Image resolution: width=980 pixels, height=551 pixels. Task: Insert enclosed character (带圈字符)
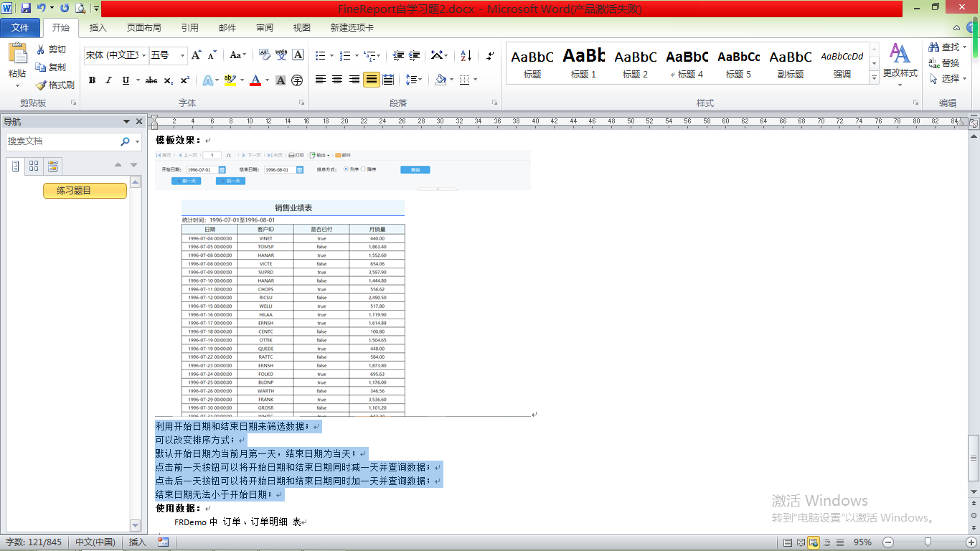[x=297, y=80]
